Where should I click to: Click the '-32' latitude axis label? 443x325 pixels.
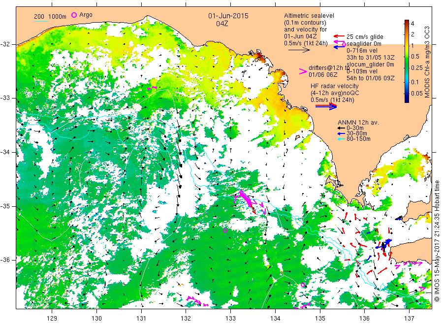click(5, 44)
